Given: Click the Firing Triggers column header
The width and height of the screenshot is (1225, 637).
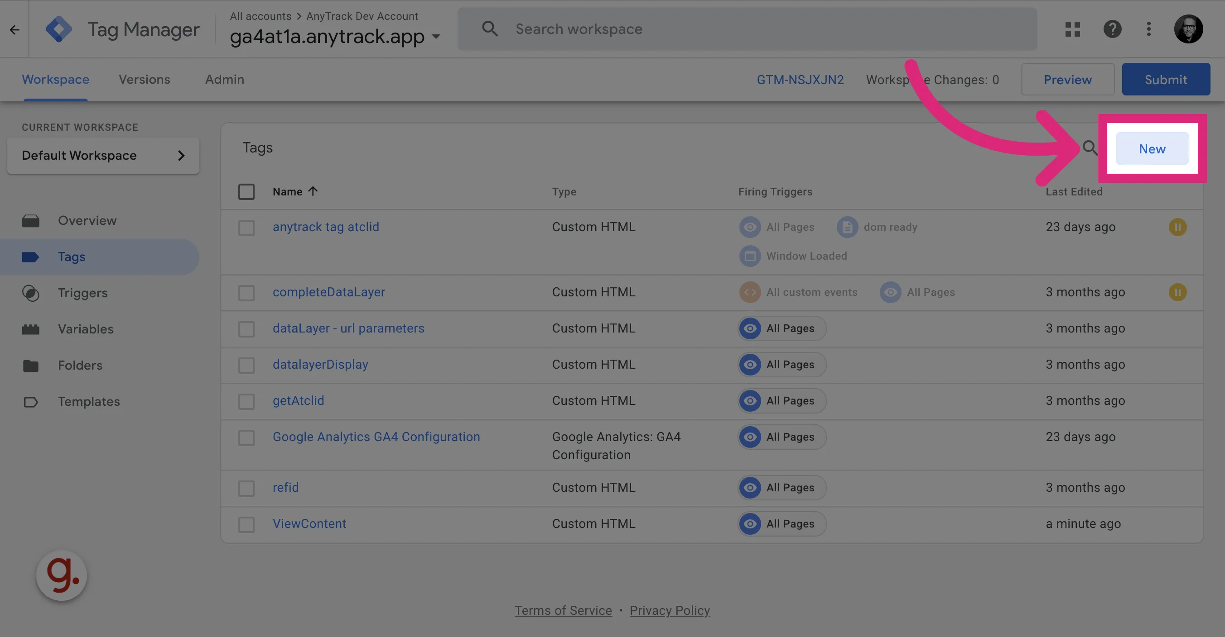Looking at the screenshot, I should pyautogui.click(x=775, y=191).
